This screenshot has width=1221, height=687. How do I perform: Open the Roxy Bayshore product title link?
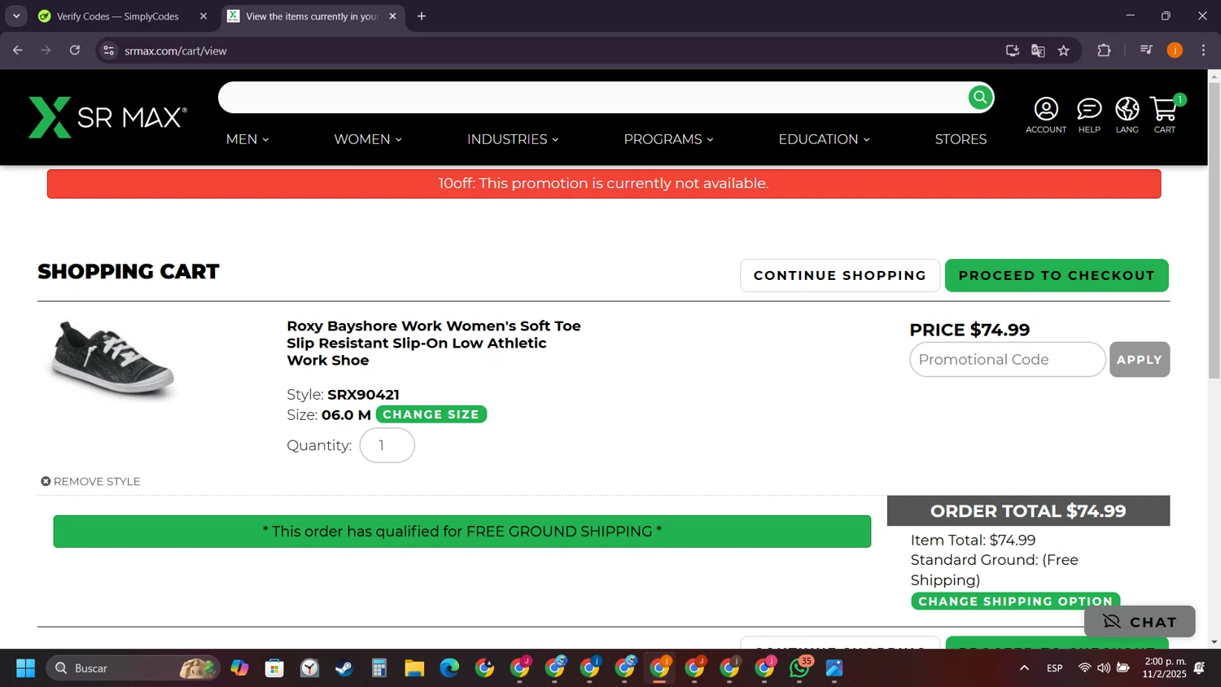pos(434,343)
